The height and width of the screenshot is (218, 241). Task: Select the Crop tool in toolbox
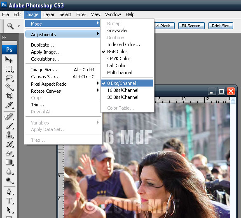point(9,96)
